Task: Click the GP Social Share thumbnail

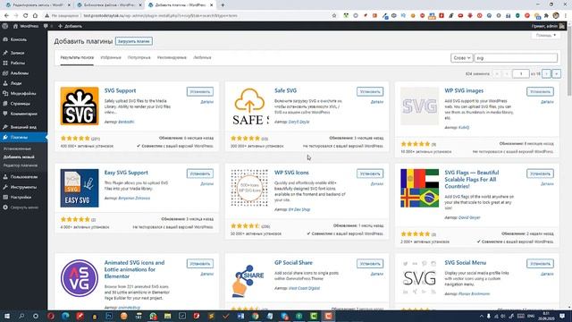Action: (x=249, y=280)
